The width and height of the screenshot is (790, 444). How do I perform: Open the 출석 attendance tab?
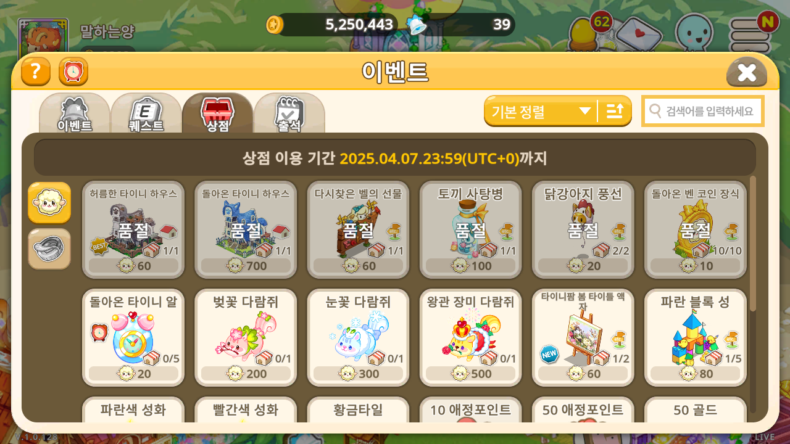point(289,113)
